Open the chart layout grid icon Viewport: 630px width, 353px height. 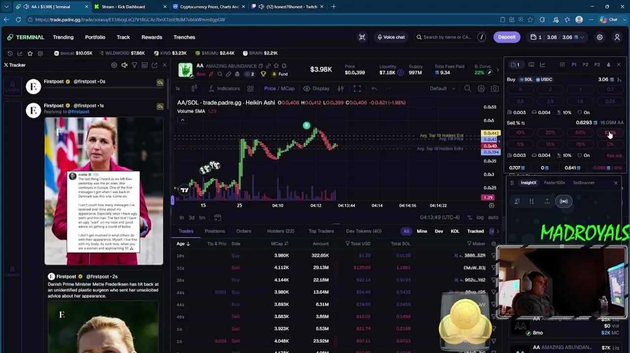(250, 89)
